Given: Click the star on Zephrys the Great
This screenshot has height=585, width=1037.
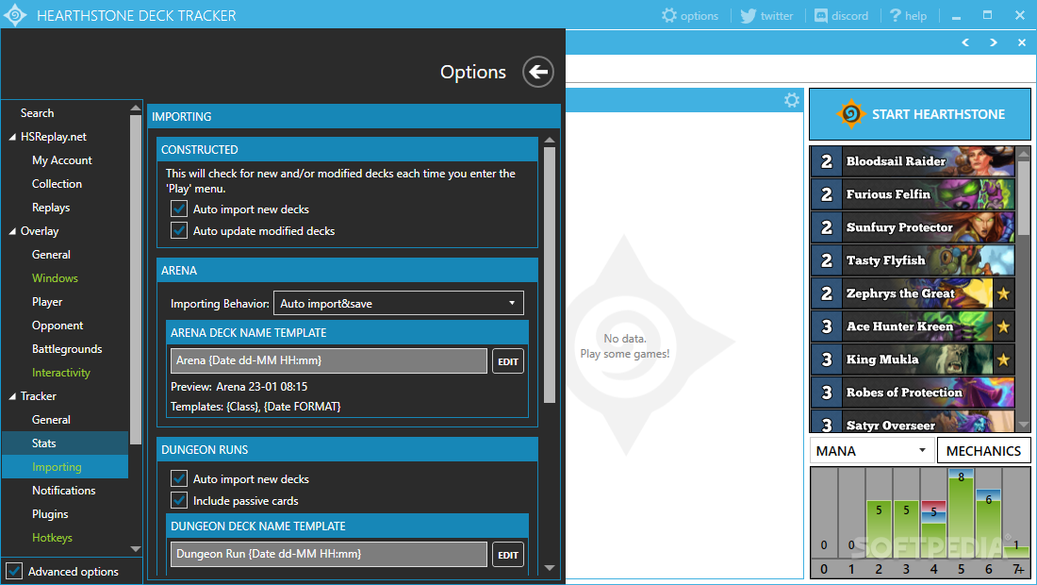Looking at the screenshot, I should coord(1003,293).
